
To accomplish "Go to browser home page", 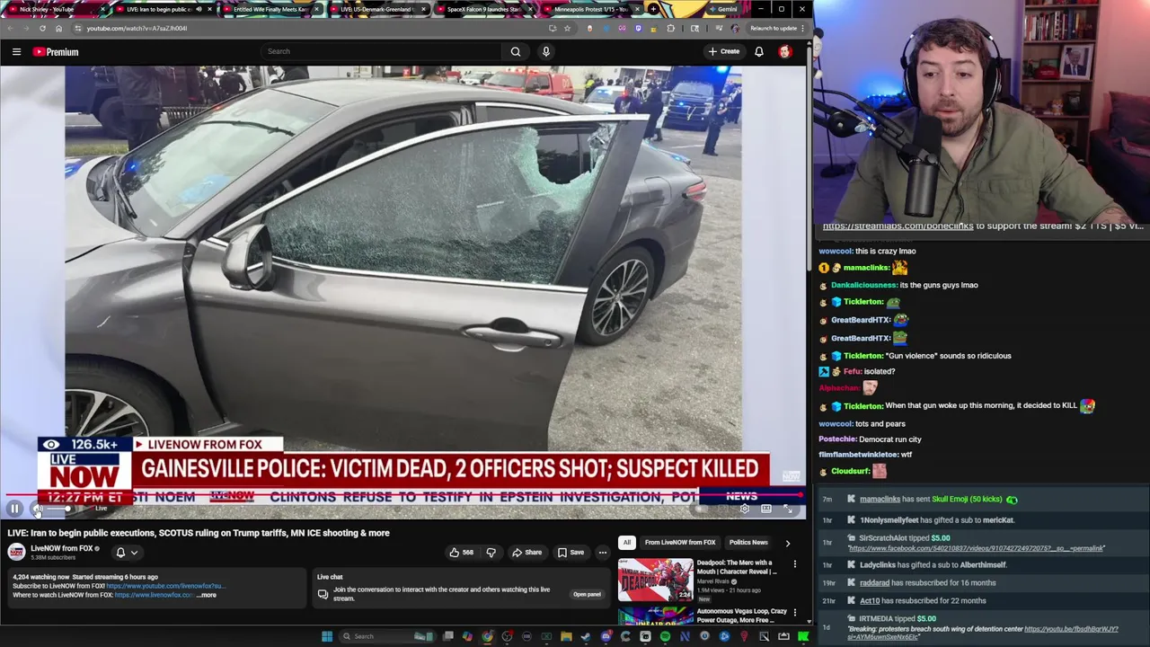I will (58, 28).
